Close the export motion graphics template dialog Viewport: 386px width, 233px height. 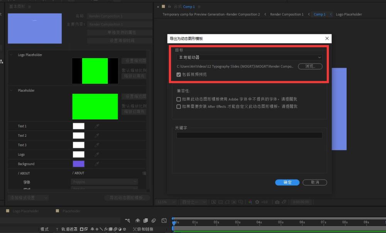click(x=327, y=39)
